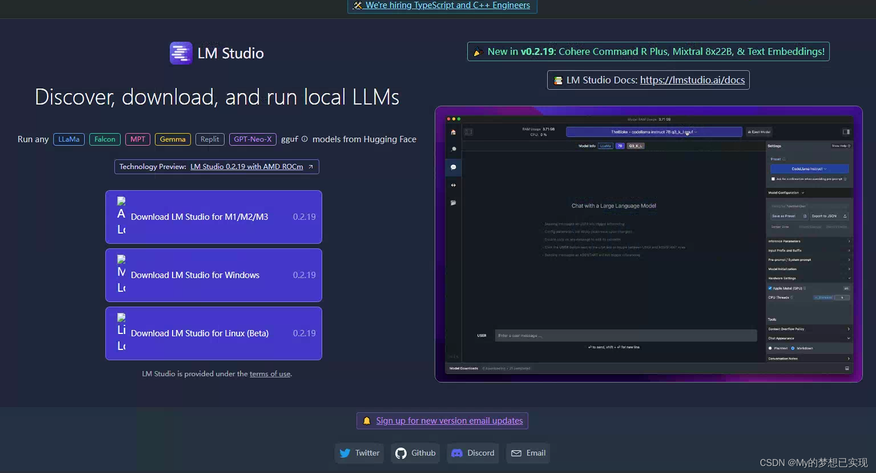
Task: Expand Model Initialization section
Action: [x=809, y=269]
